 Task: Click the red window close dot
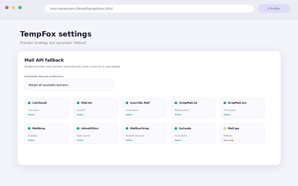7,8
